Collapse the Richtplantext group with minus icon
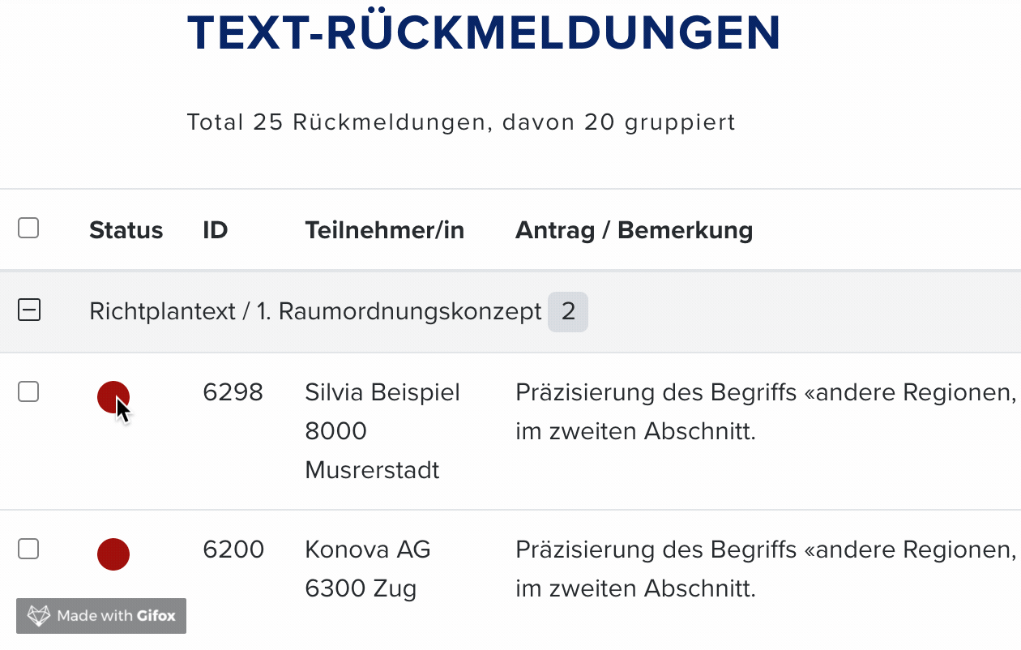This screenshot has height=650, width=1021. 29,310
